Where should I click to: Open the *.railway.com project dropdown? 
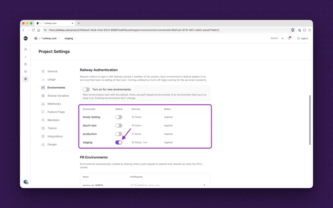[47, 39]
